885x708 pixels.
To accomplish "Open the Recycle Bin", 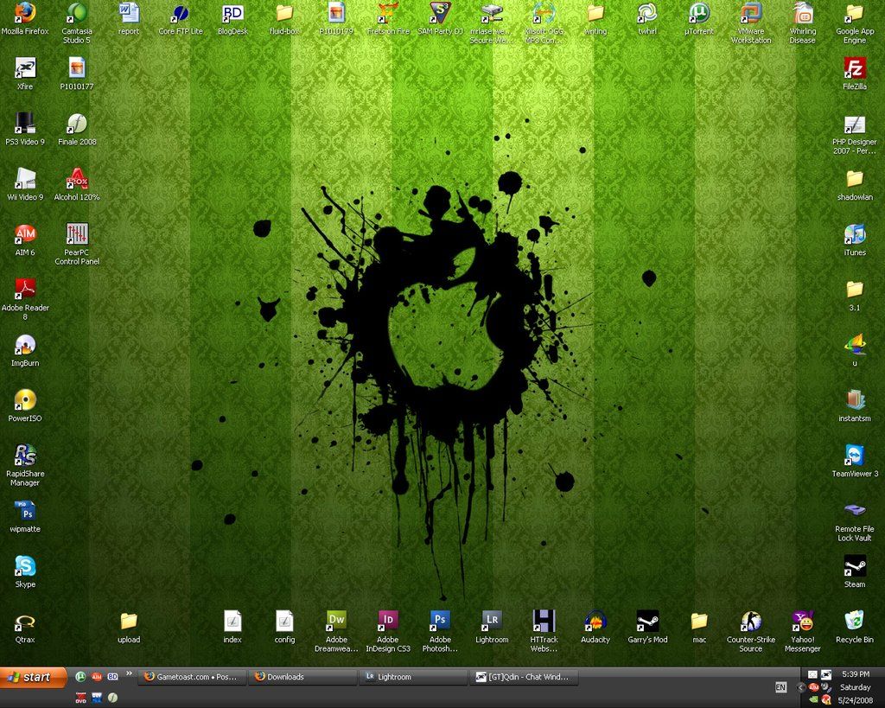I will (x=855, y=627).
